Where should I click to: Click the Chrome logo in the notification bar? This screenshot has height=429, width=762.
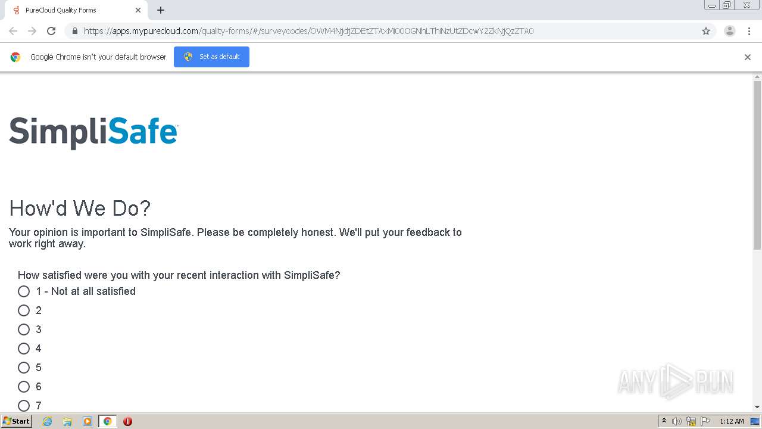pos(15,57)
